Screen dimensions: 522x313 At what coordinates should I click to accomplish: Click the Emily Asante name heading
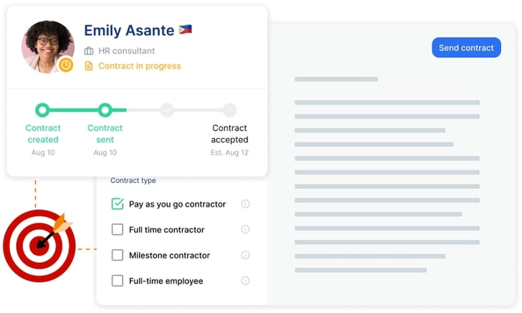coord(129,31)
